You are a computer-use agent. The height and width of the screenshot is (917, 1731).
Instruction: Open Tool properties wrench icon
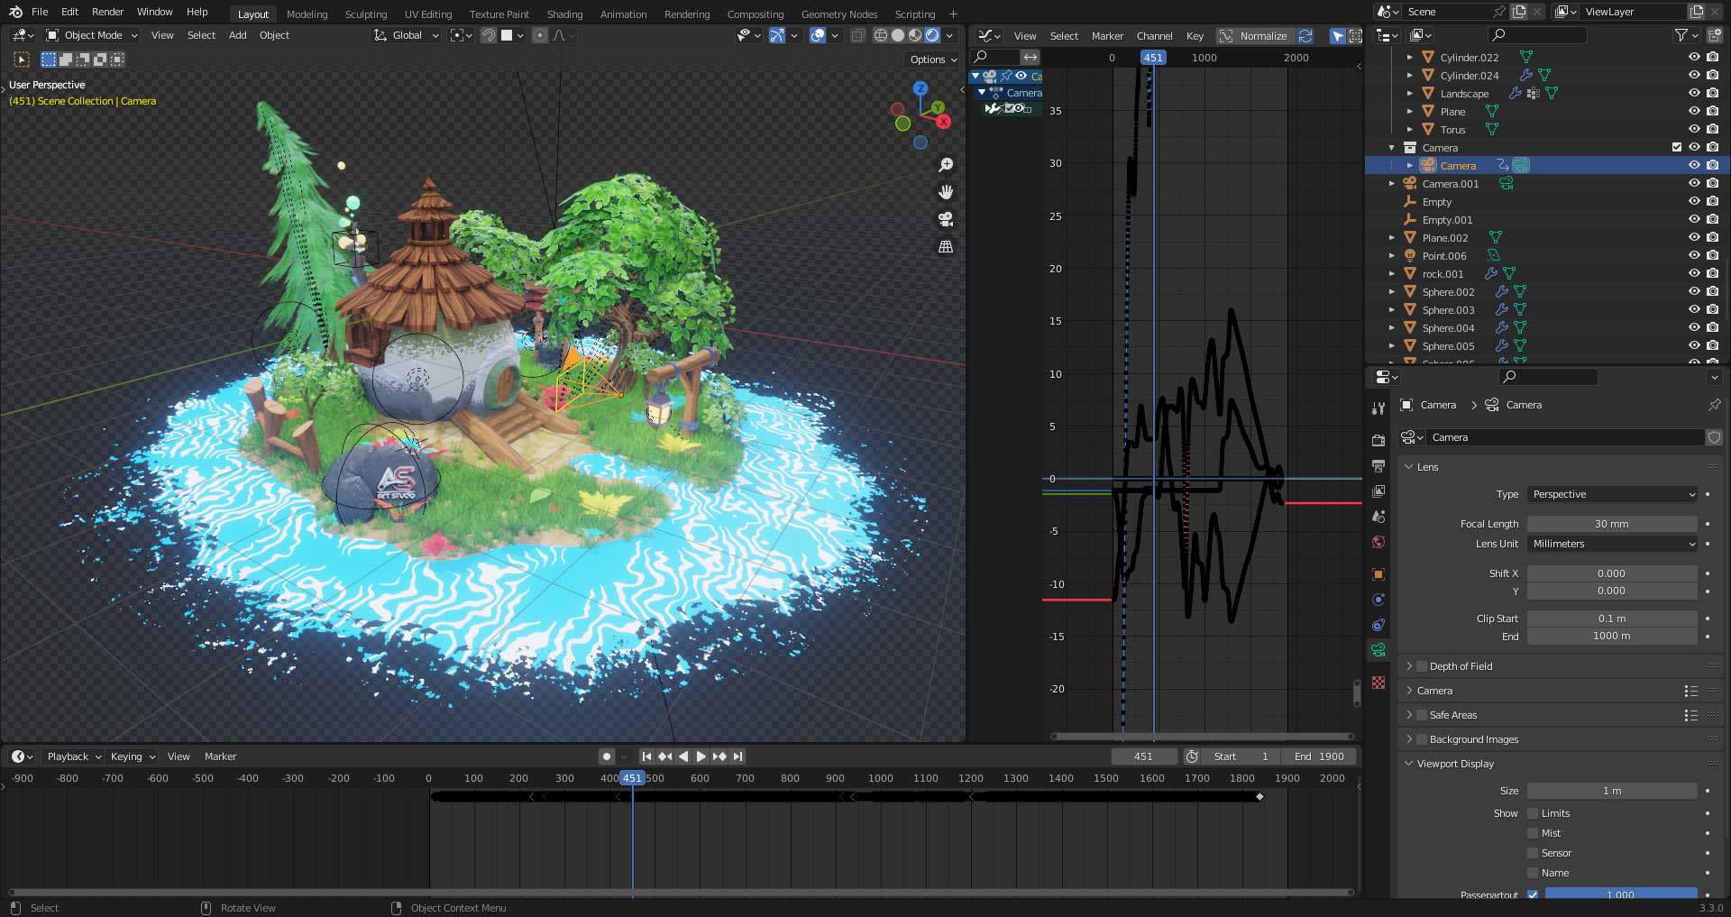(x=1378, y=408)
